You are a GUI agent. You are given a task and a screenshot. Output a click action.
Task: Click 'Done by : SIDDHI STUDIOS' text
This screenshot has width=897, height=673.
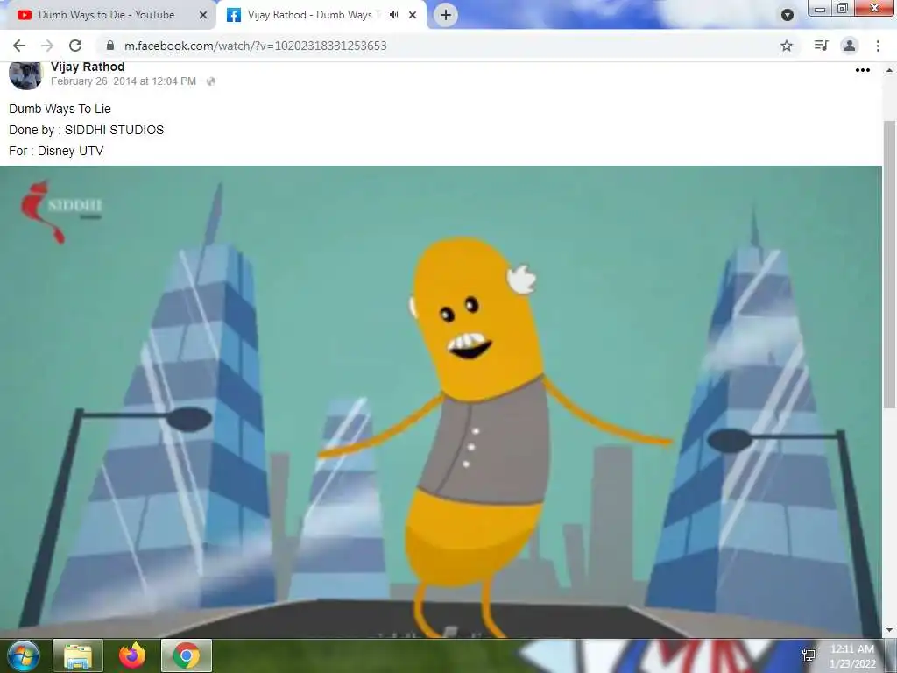[x=87, y=130]
